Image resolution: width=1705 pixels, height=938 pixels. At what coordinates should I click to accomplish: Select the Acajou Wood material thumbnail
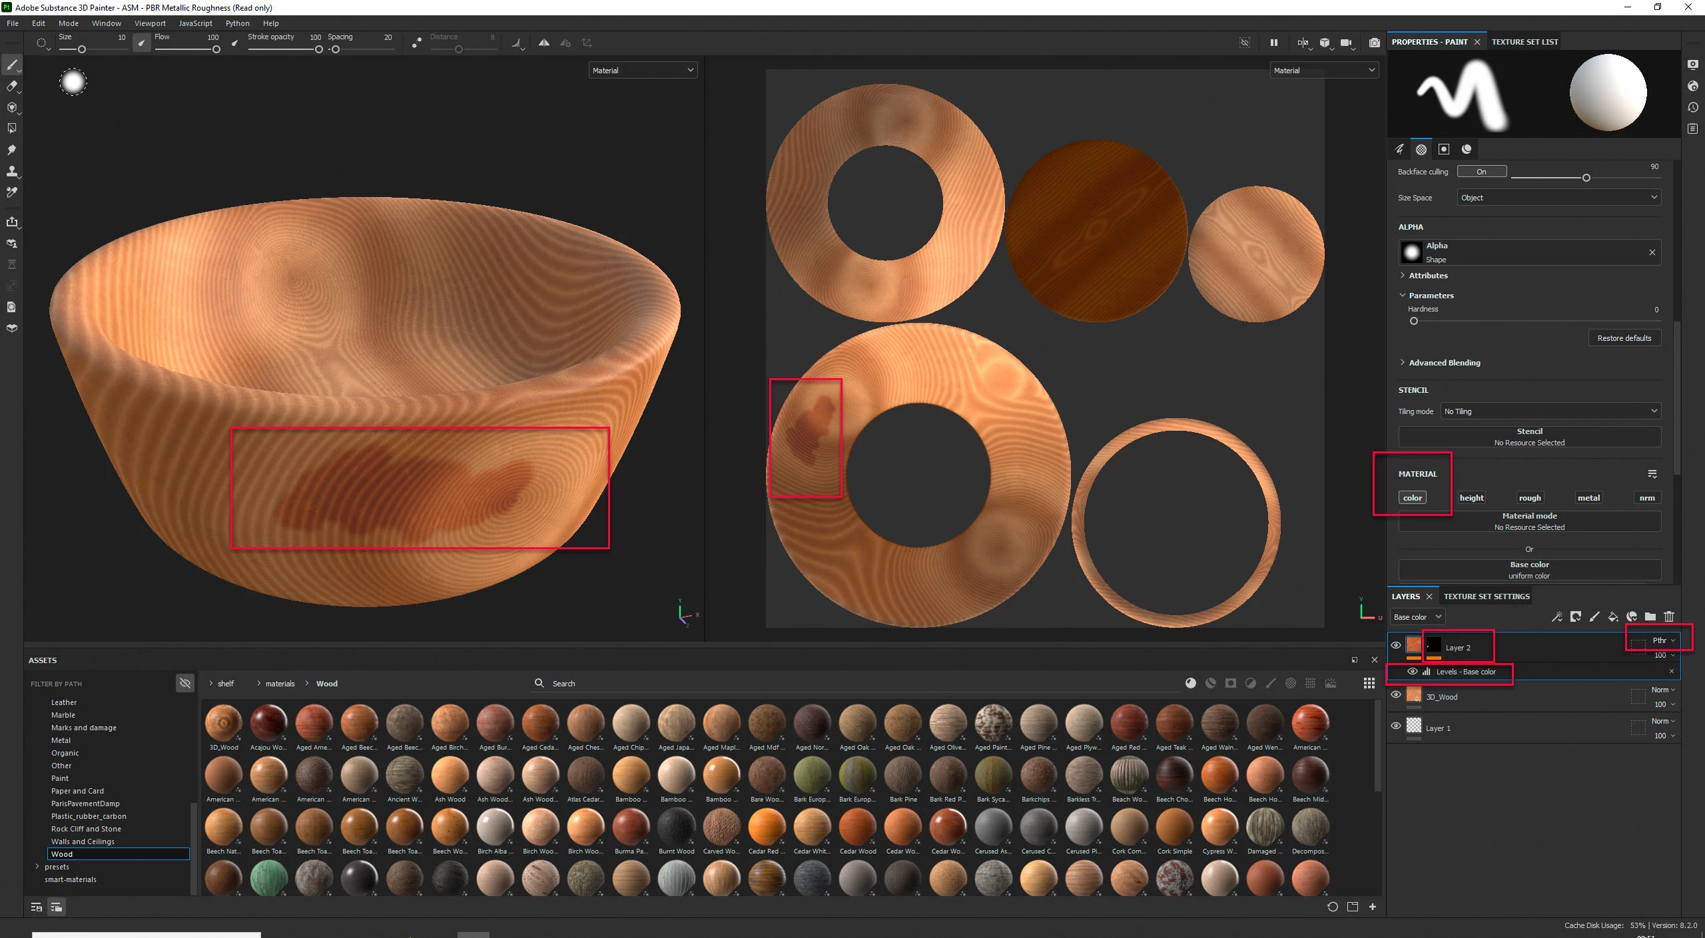pyautogui.click(x=268, y=723)
